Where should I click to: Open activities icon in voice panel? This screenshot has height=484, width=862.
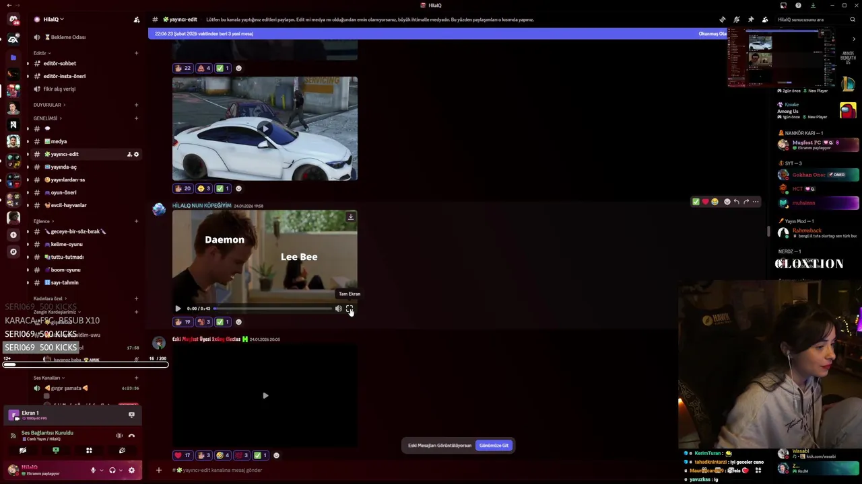(89, 450)
